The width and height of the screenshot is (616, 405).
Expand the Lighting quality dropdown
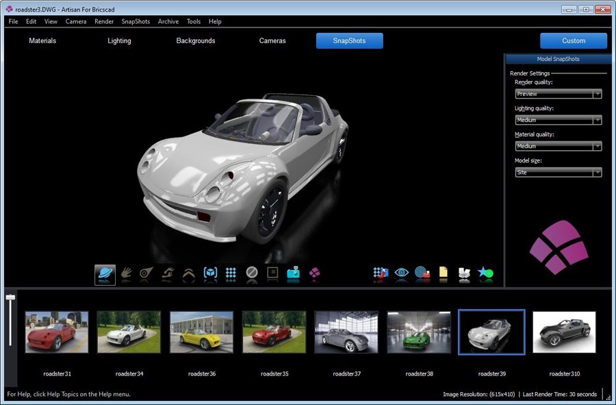coord(558,120)
